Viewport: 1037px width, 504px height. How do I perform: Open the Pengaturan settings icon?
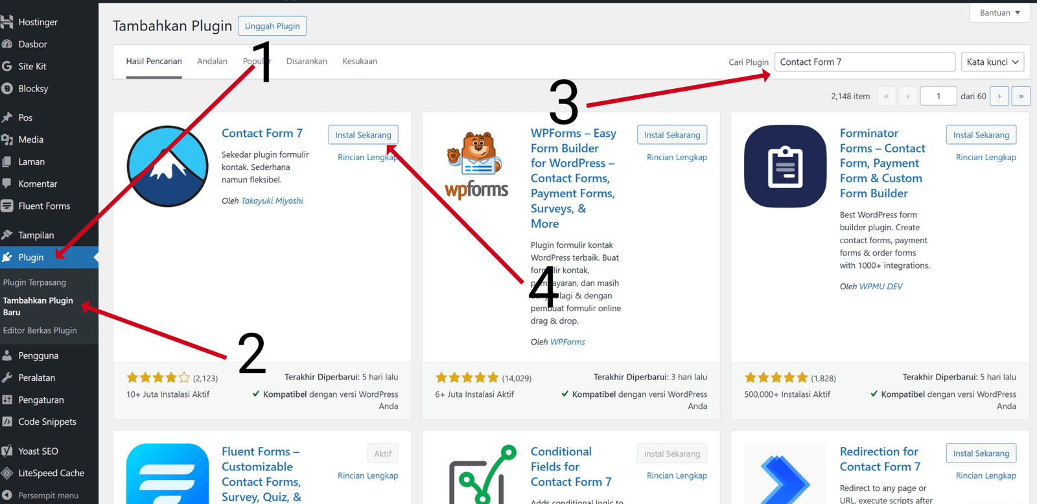click(x=7, y=400)
